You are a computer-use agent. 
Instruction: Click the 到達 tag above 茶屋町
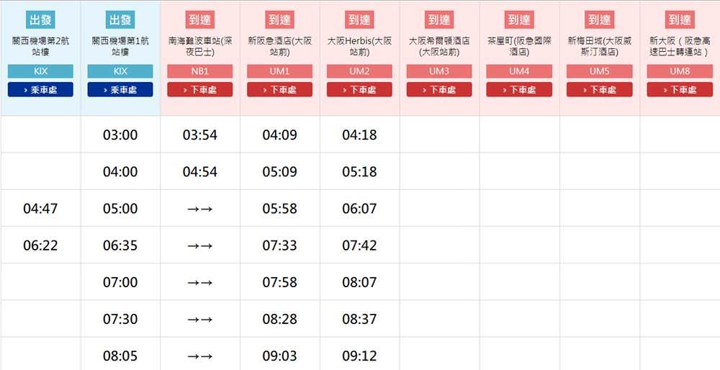pyautogui.click(x=519, y=20)
